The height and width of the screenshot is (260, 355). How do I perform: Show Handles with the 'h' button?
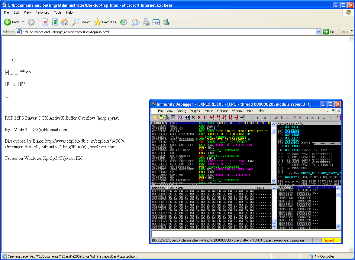(x=282, y=117)
